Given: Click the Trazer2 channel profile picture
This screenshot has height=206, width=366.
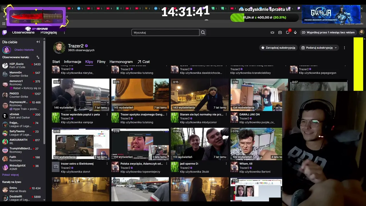Looking at the screenshot, I should [x=59, y=48].
